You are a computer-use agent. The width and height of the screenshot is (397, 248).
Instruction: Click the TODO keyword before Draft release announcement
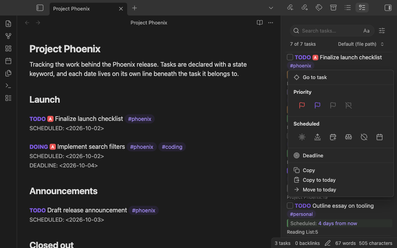38,210
